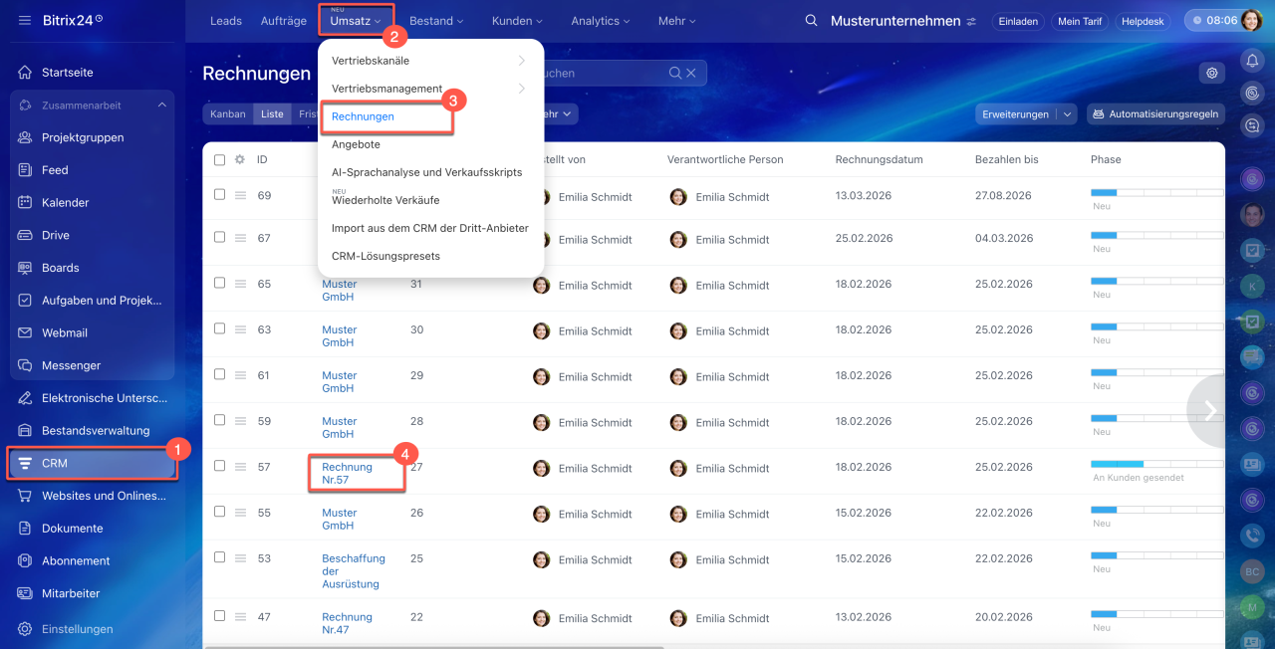This screenshot has width=1275, height=649.
Task: Open Messenger in the sidebar
Action: [71, 365]
